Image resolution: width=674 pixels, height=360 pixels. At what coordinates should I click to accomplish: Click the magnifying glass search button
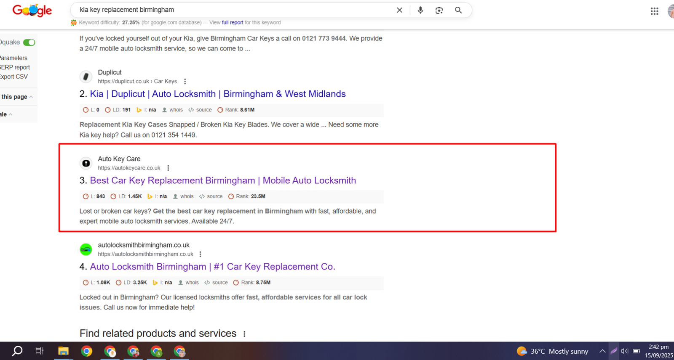pyautogui.click(x=458, y=10)
